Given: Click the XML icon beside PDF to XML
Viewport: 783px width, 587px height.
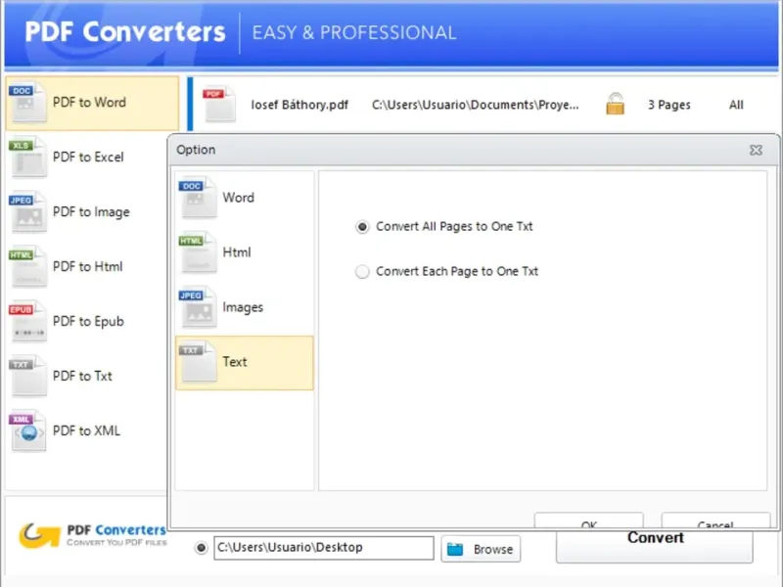Looking at the screenshot, I should [x=27, y=430].
